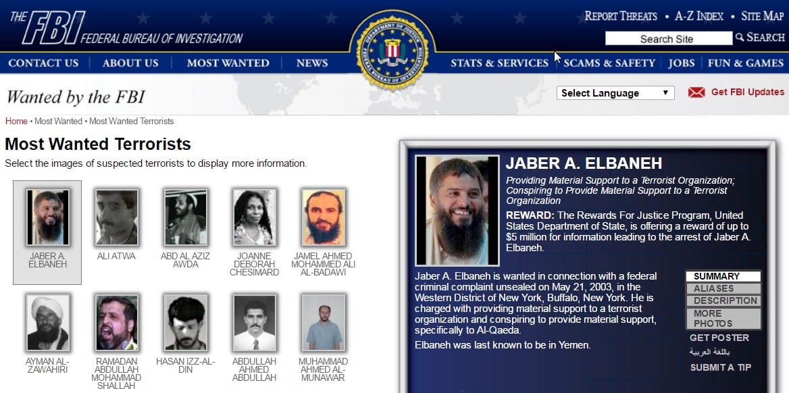Switch to the Aliases tab

[723, 289]
